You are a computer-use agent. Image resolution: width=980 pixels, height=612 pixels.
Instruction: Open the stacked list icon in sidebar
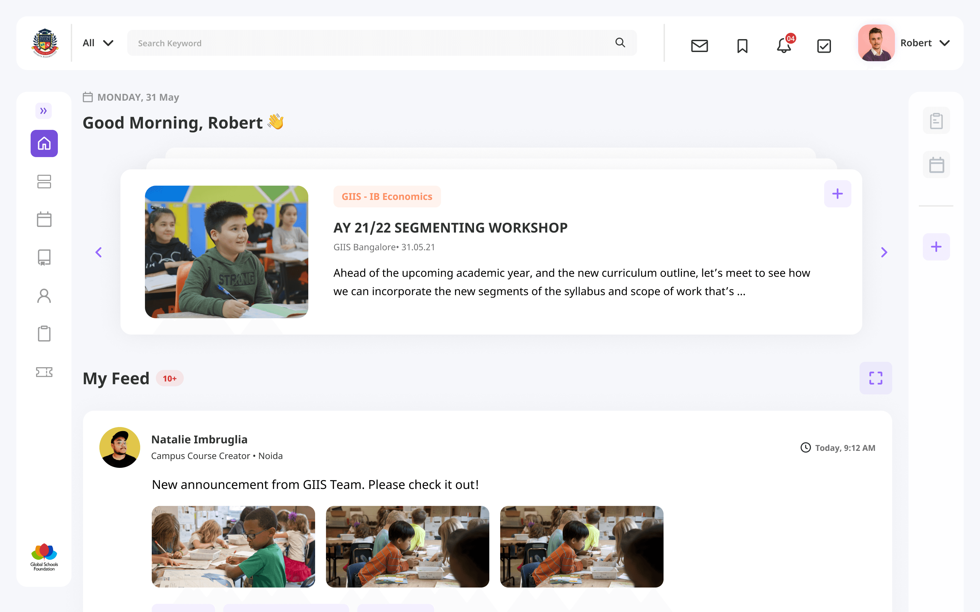(x=44, y=181)
